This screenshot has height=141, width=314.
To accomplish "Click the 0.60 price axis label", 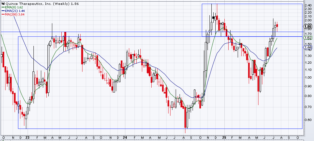I will 308,120.
